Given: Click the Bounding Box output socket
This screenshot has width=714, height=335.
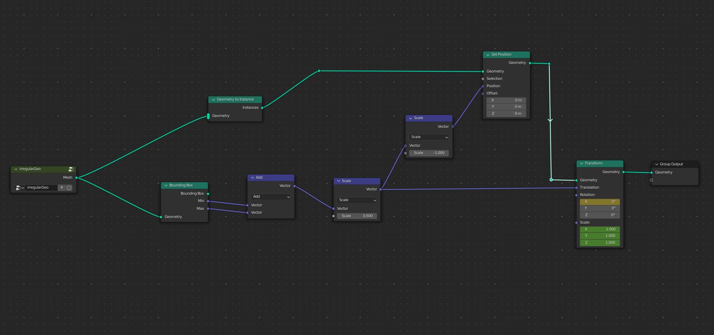Looking at the screenshot, I should tap(208, 194).
